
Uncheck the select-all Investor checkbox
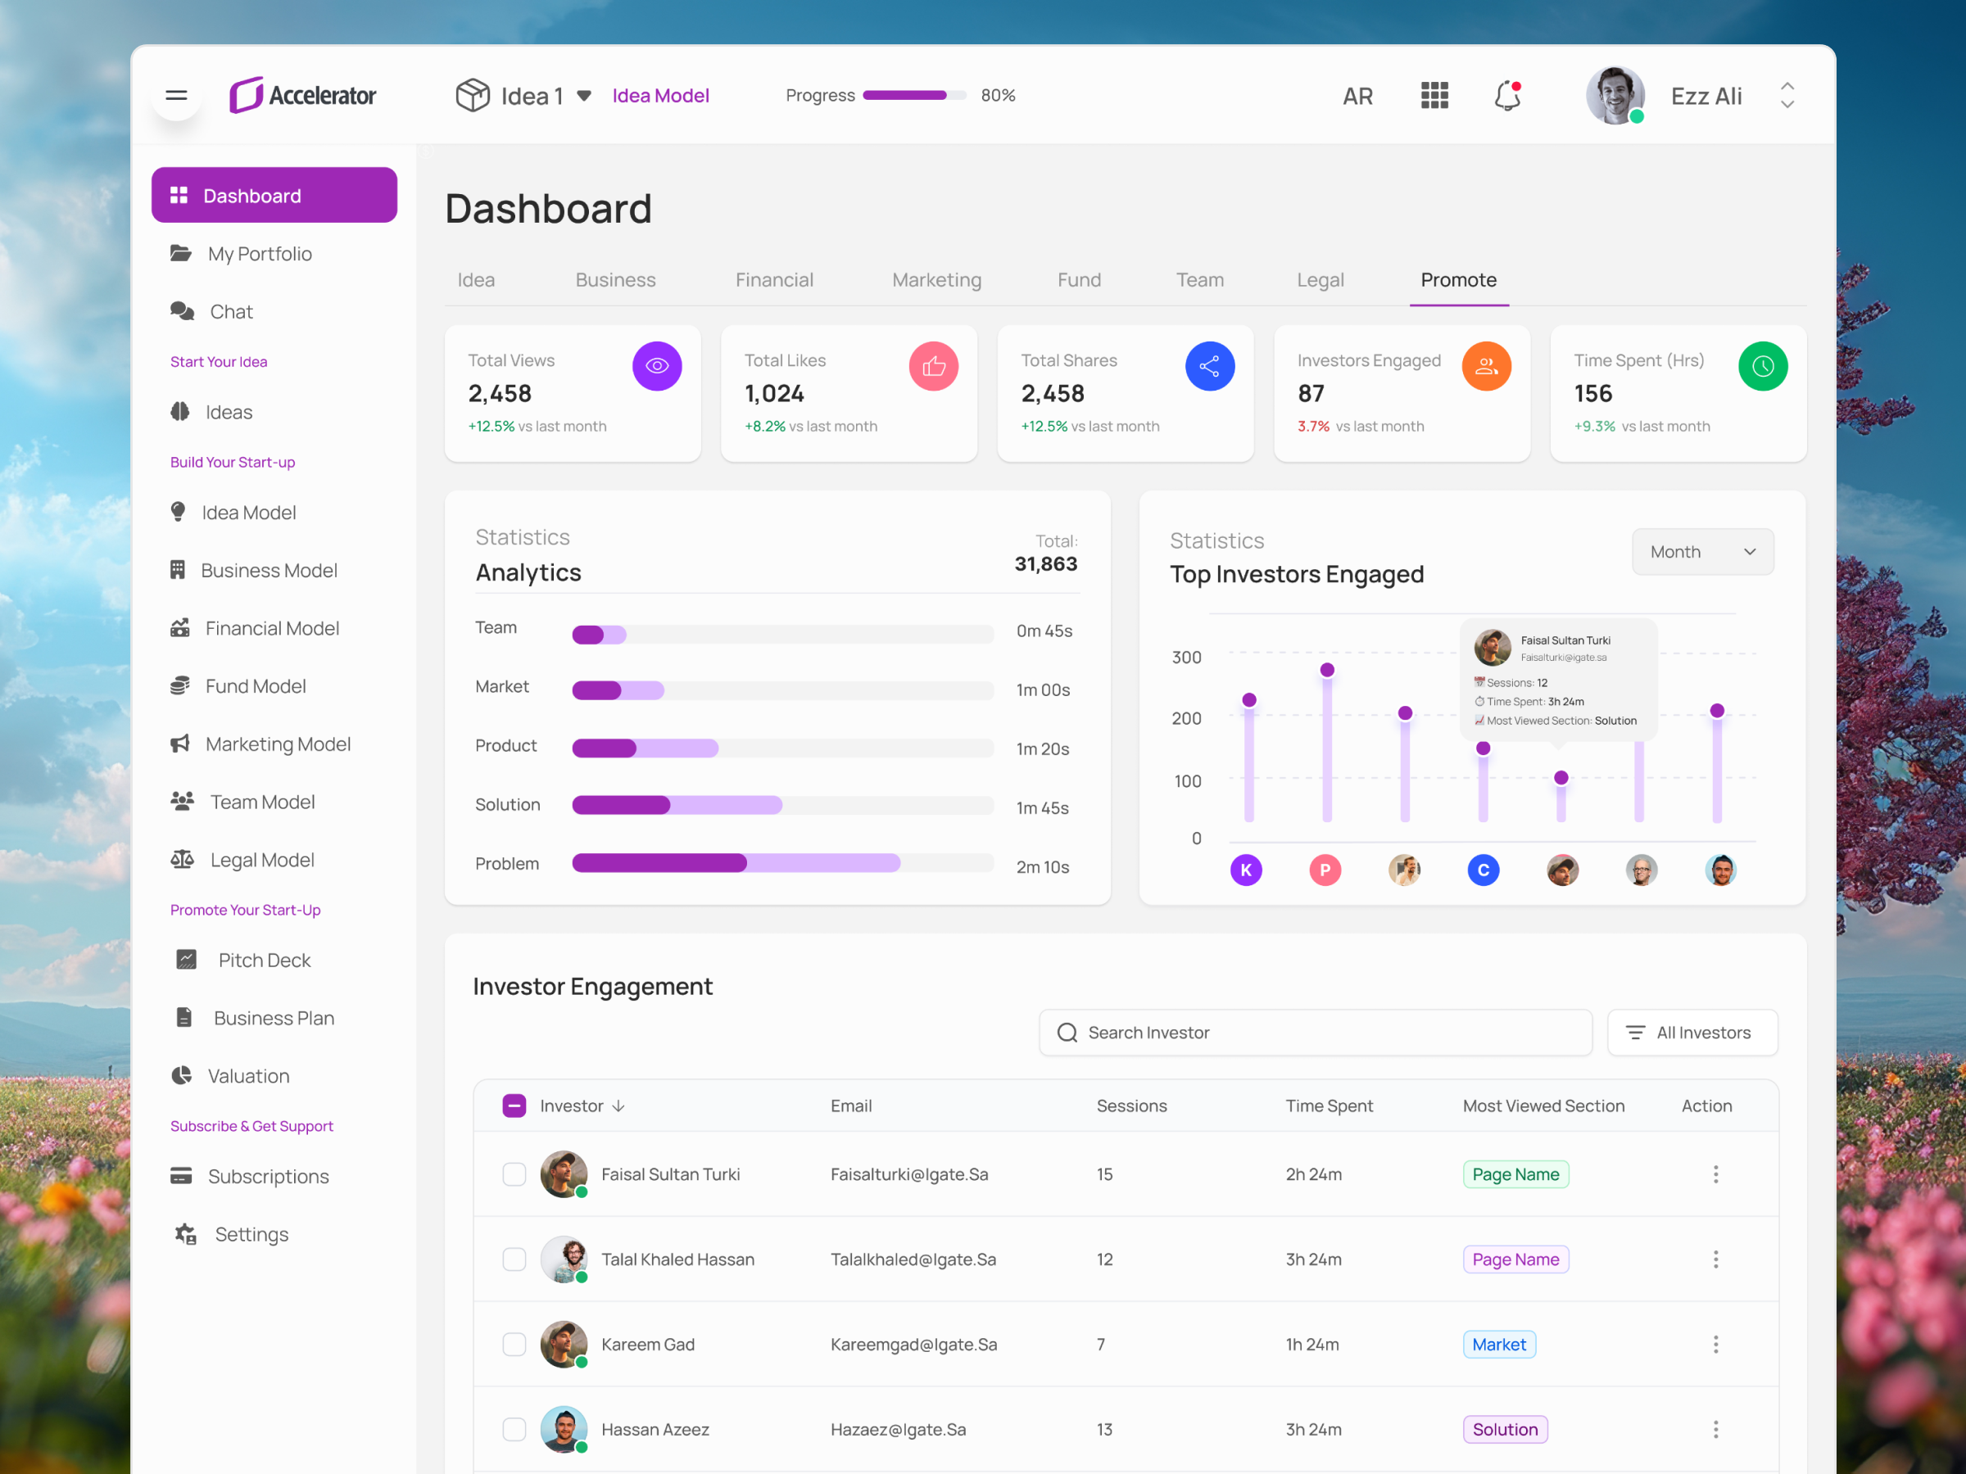[x=514, y=1105]
